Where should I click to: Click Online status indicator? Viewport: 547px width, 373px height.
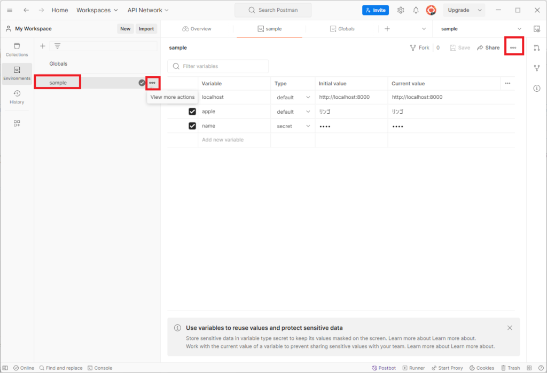pyautogui.click(x=24, y=368)
